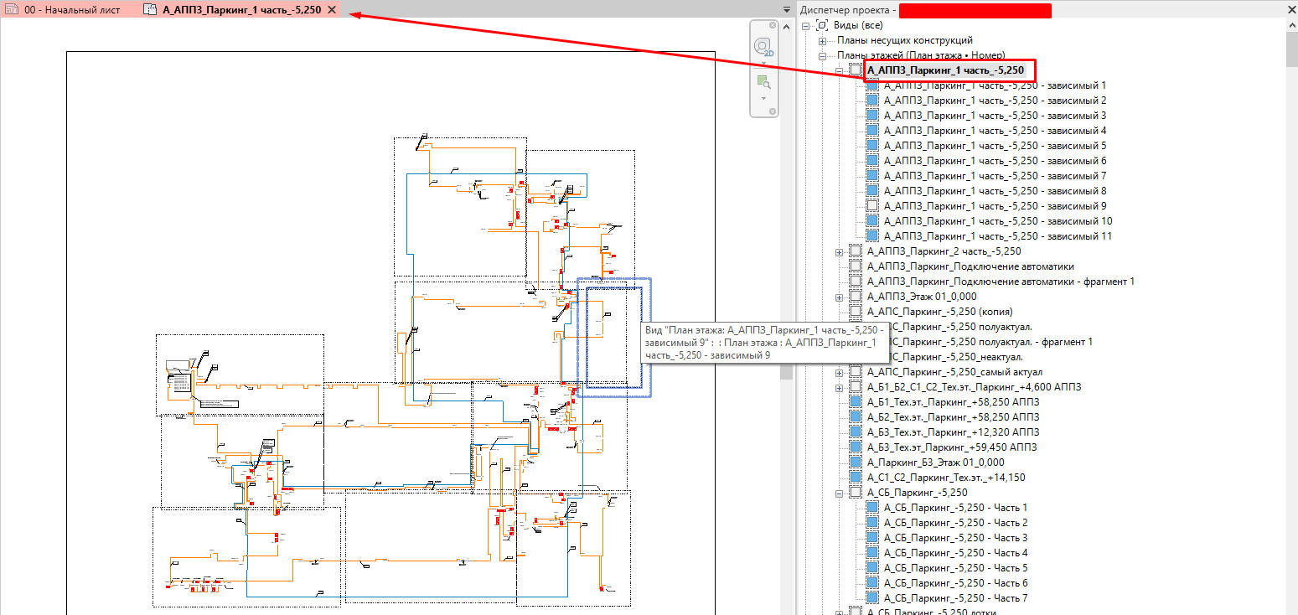Click the view icon of 'А_СБ_Паркинг_-5,250 - Часть 1'

point(872,508)
